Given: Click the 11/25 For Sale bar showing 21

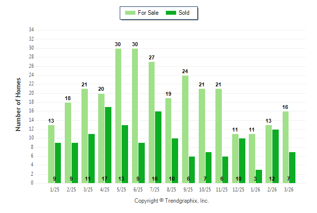Looking at the screenshot, I should point(218,136).
